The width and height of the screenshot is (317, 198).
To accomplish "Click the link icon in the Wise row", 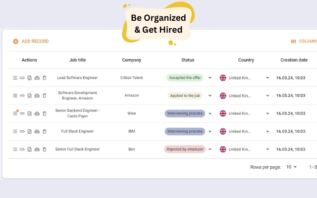I will coord(22,113).
